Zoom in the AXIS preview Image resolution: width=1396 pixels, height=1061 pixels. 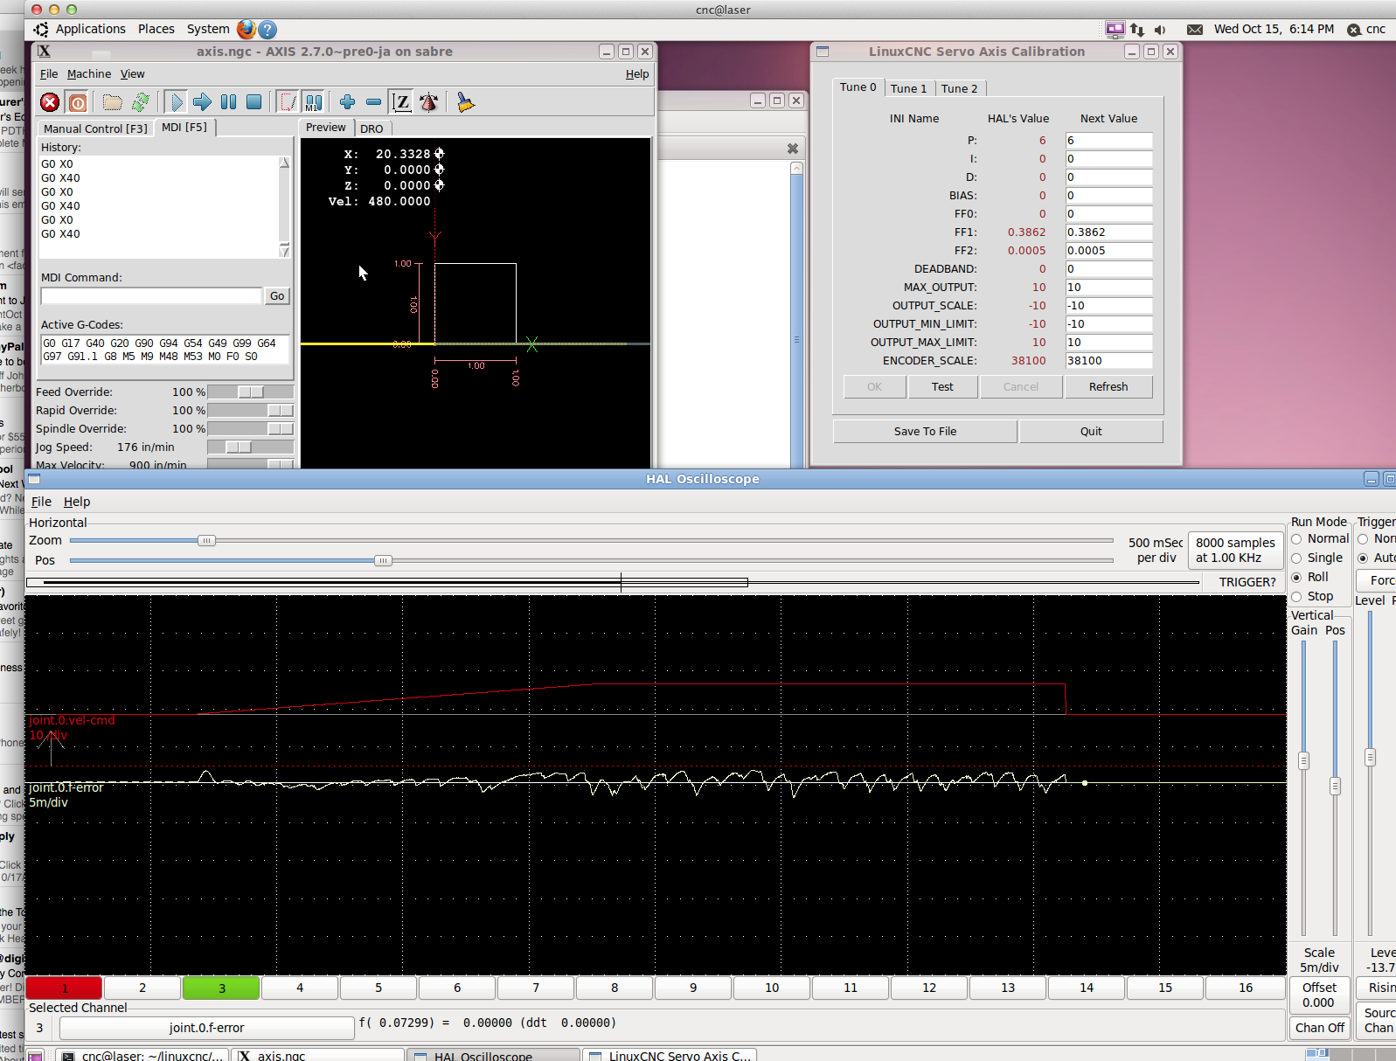(x=347, y=102)
